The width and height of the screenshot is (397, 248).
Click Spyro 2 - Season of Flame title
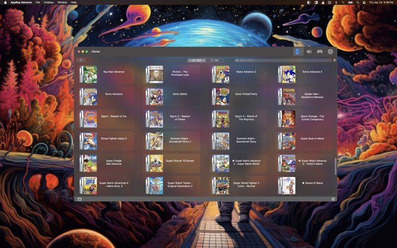pos(180,118)
